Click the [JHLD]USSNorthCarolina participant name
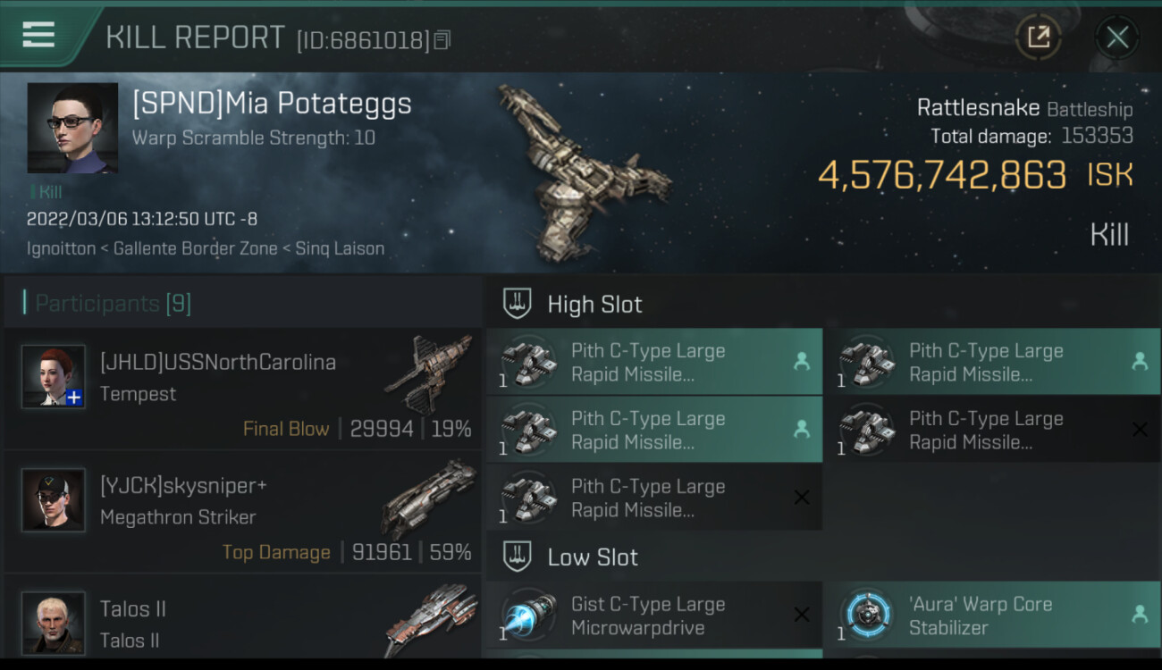1162x670 pixels. click(x=218, y=362)
